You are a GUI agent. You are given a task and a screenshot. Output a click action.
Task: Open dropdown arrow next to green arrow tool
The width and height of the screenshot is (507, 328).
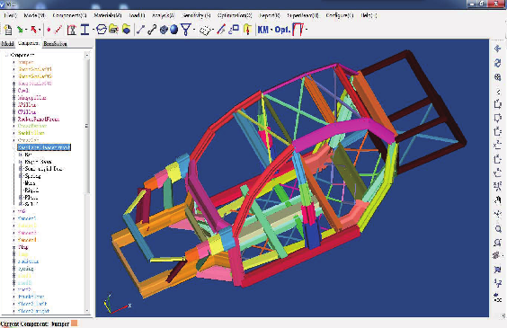(x=26, y=30)
